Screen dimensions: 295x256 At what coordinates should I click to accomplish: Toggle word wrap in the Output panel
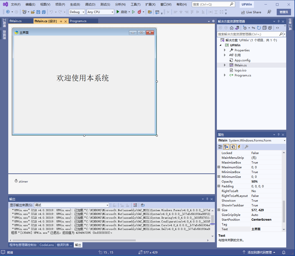click(x=143, y=205)
